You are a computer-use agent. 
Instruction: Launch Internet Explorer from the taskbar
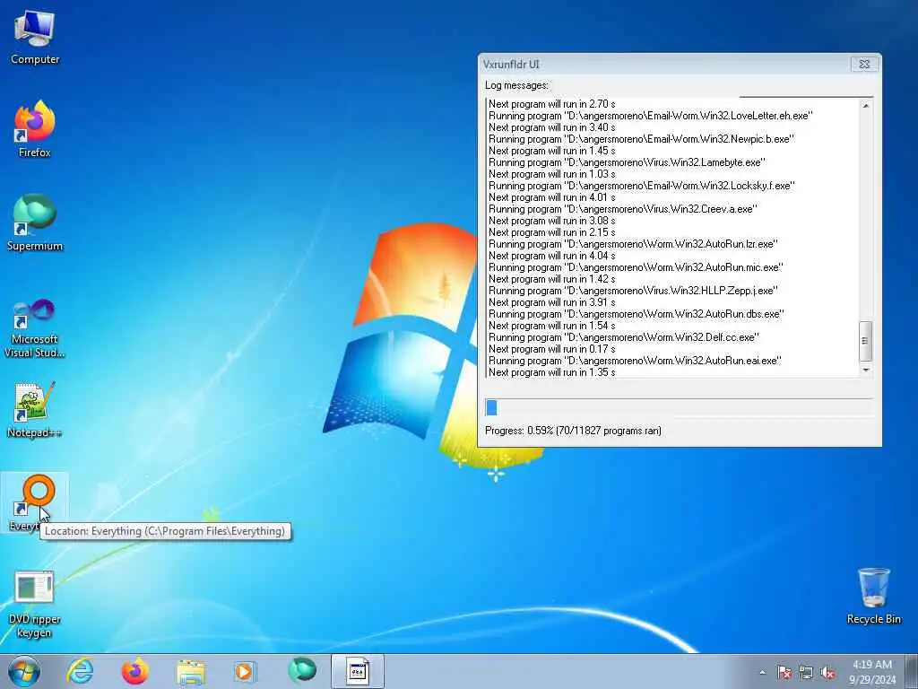click(x=80, y=671)
